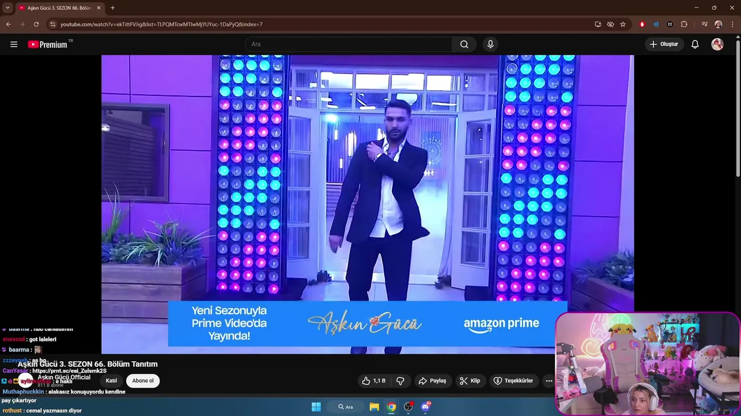Viewport: 741px width, 416px height.
Task: Reload the page with refresh icon
Action: pyautogui.click(x=36, y=24)
